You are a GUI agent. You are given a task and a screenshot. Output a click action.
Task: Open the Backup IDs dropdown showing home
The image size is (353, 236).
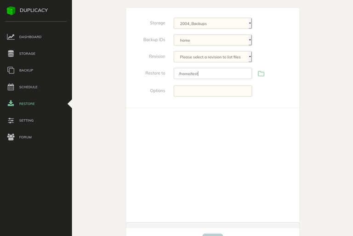[x=213, y=40]
